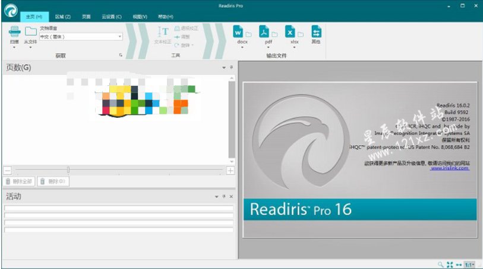483x269 pixels.
Task: Expand the pdf output dropdown arrow
Action: pos(269,47)
